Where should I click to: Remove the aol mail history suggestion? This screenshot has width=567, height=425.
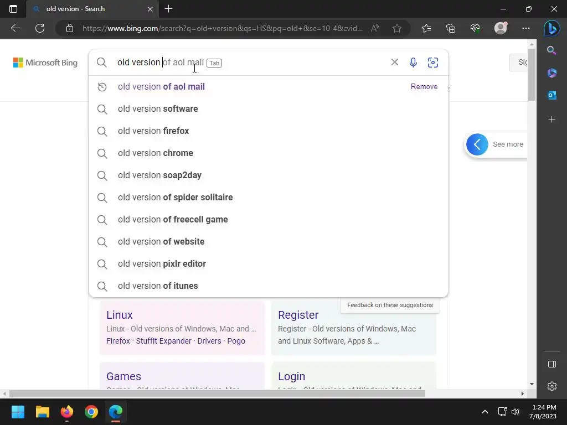pyautogui.click(x=424, y=87)
